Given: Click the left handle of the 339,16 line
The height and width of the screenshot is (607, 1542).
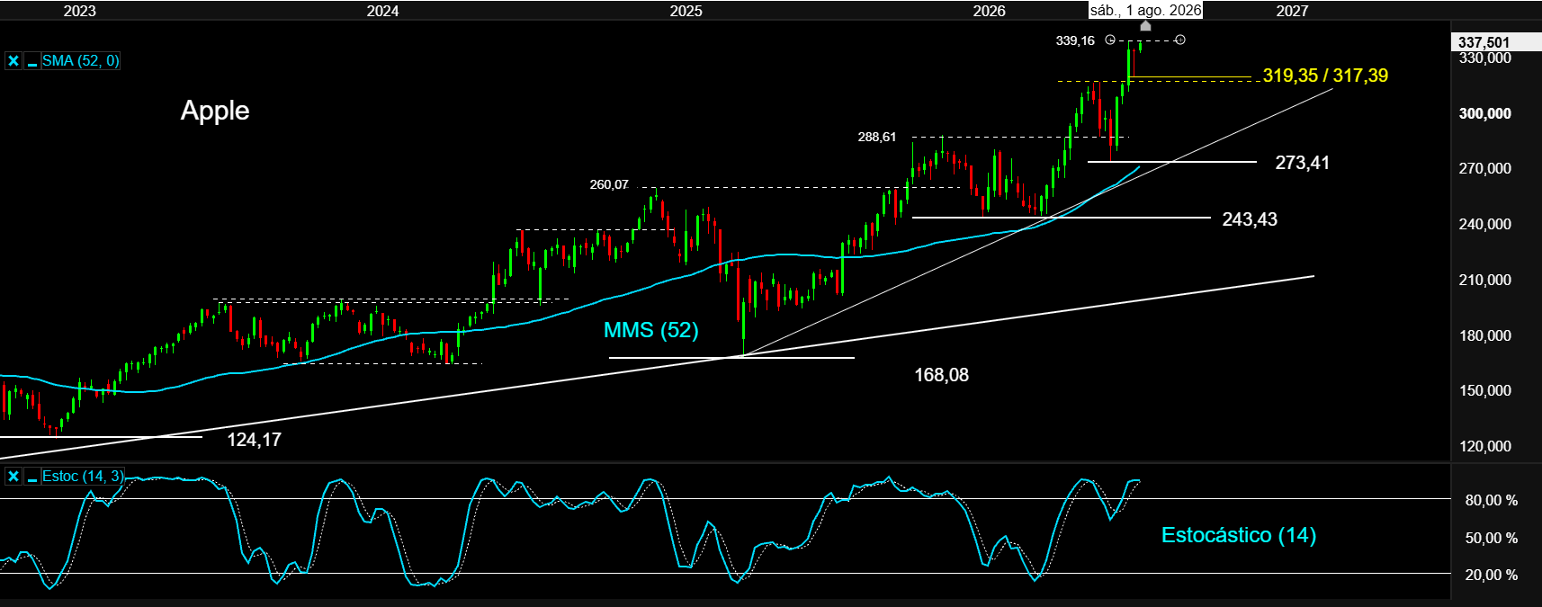Looking at the screenshot, I should (x=1109, y=40).
